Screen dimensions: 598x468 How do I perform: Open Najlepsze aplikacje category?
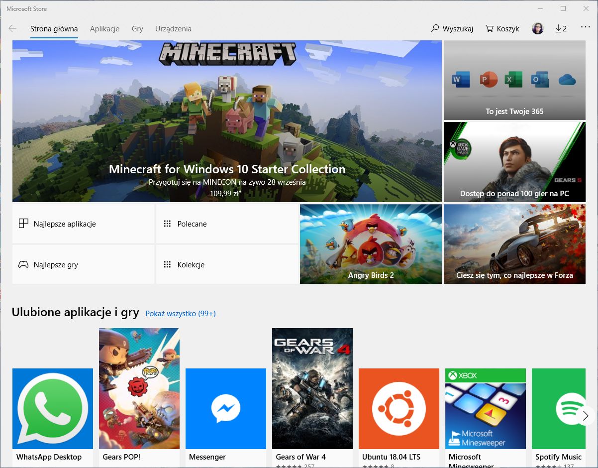point(83,224)
